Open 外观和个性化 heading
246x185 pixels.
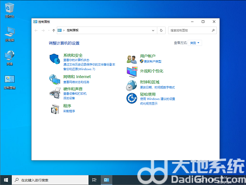[152, 71]
